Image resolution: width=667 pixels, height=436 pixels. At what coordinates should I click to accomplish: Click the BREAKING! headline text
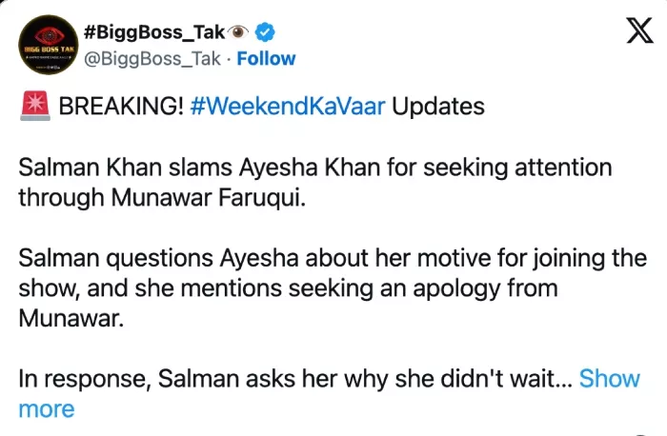click(121, 106)
